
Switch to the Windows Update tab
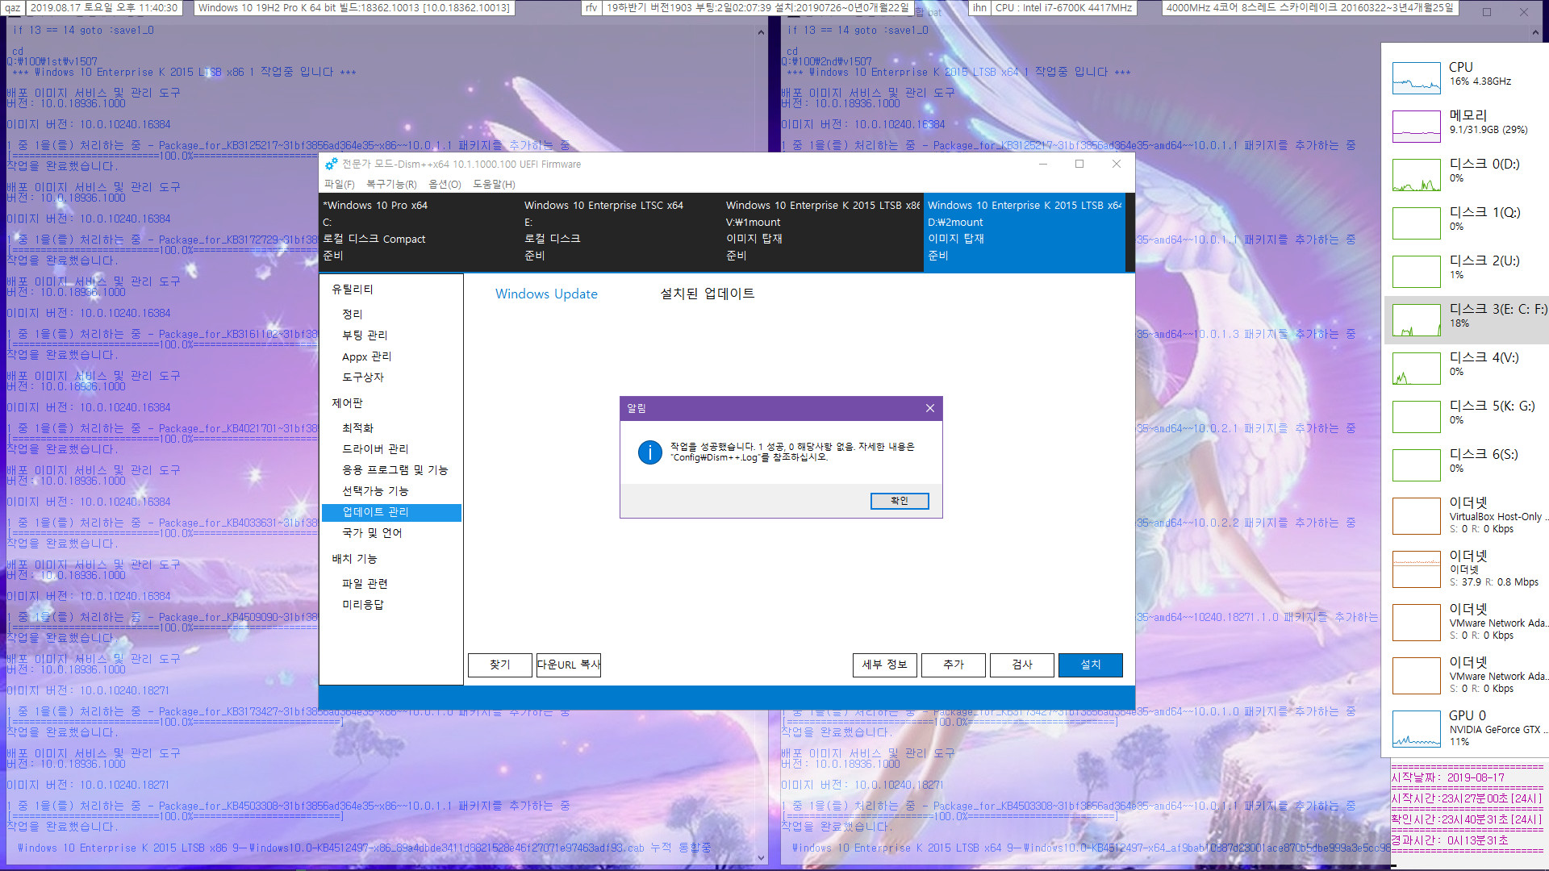tap(546, 294)
